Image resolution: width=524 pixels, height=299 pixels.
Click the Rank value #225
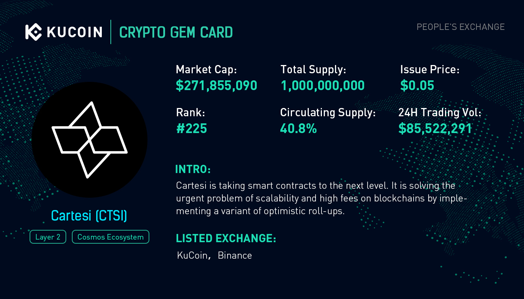point(191,129)
